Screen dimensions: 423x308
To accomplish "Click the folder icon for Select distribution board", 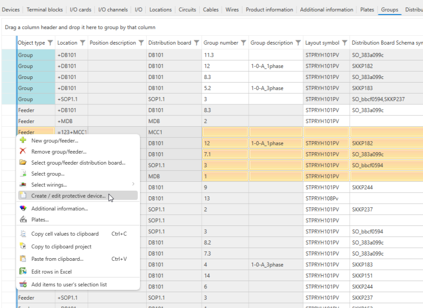I will (x=22, y=163).
